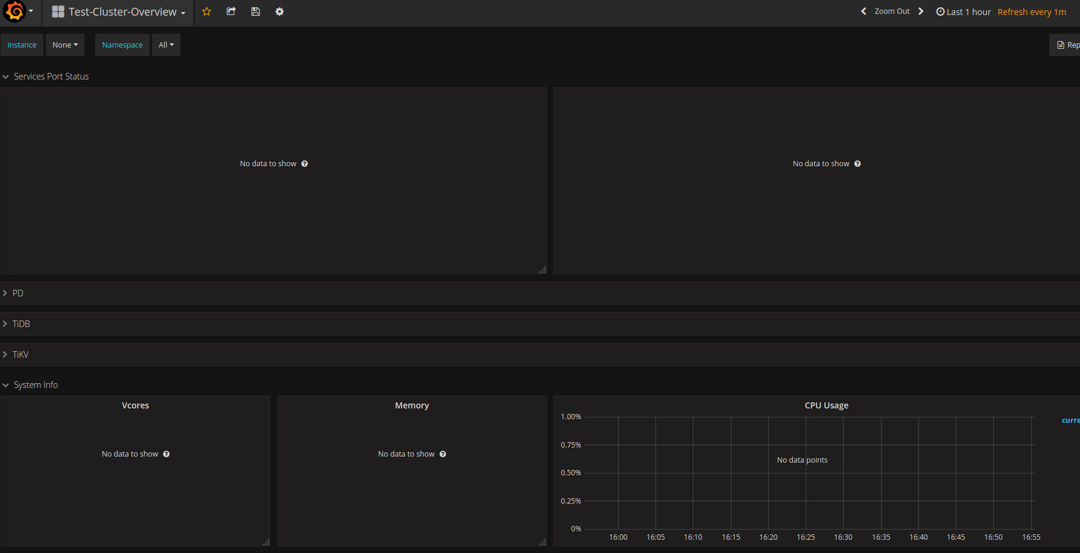The height and width of the screenshot is (553, 1080).
Task: Star the Test-Cluster-Overview dashboard
Action: click(207, 11)
